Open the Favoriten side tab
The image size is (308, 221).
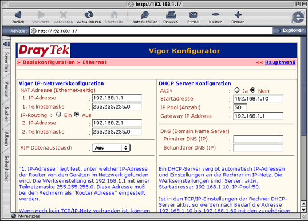(x=6, y=62)
